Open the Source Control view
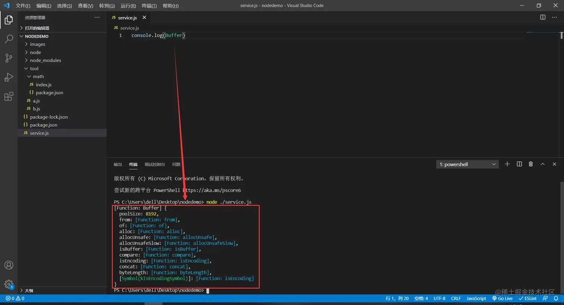 9,58
